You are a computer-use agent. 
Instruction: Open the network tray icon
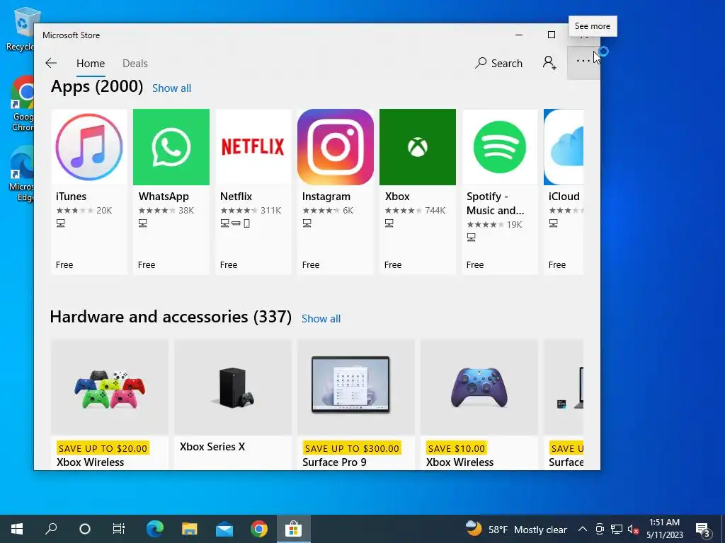click(x=617, y=529)
